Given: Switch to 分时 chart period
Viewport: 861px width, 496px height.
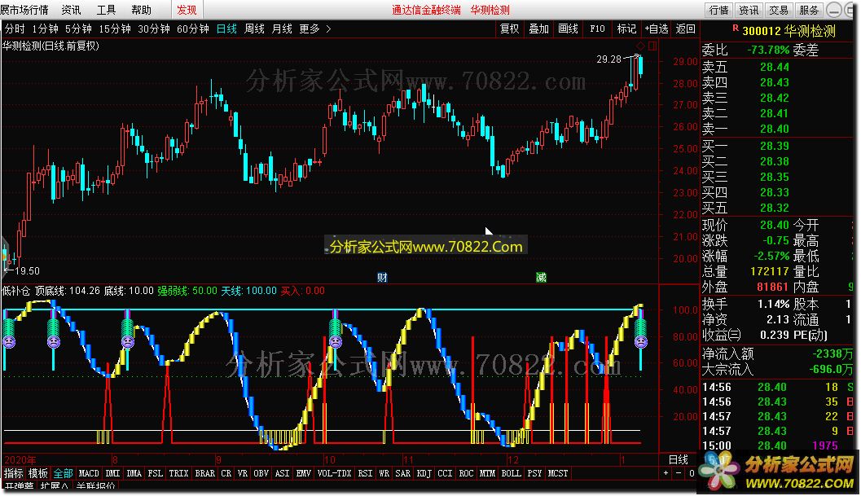Looking at the screenshot, I should pyautogui.click(x=15, y=29).
